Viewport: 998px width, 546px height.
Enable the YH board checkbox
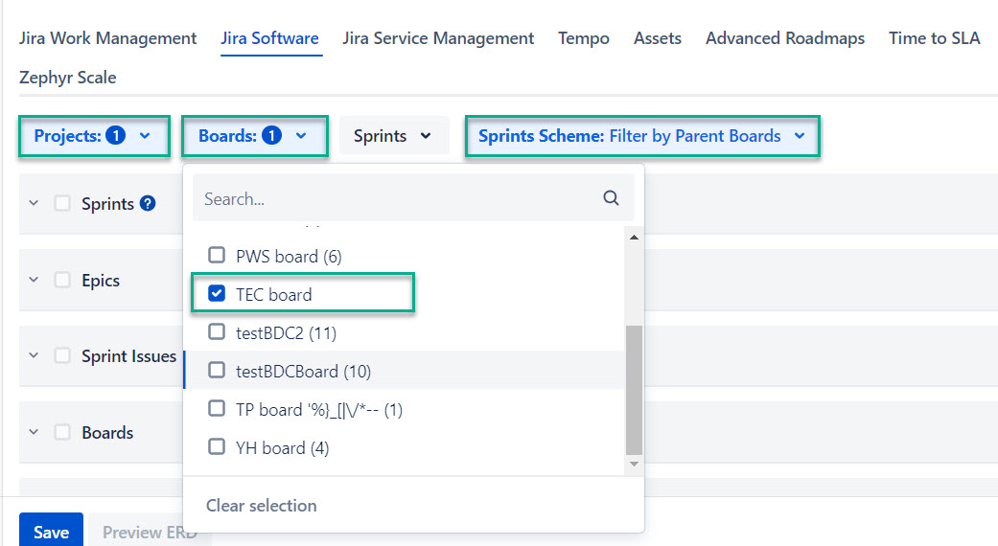pyautogui.click(x=217, y=447)
